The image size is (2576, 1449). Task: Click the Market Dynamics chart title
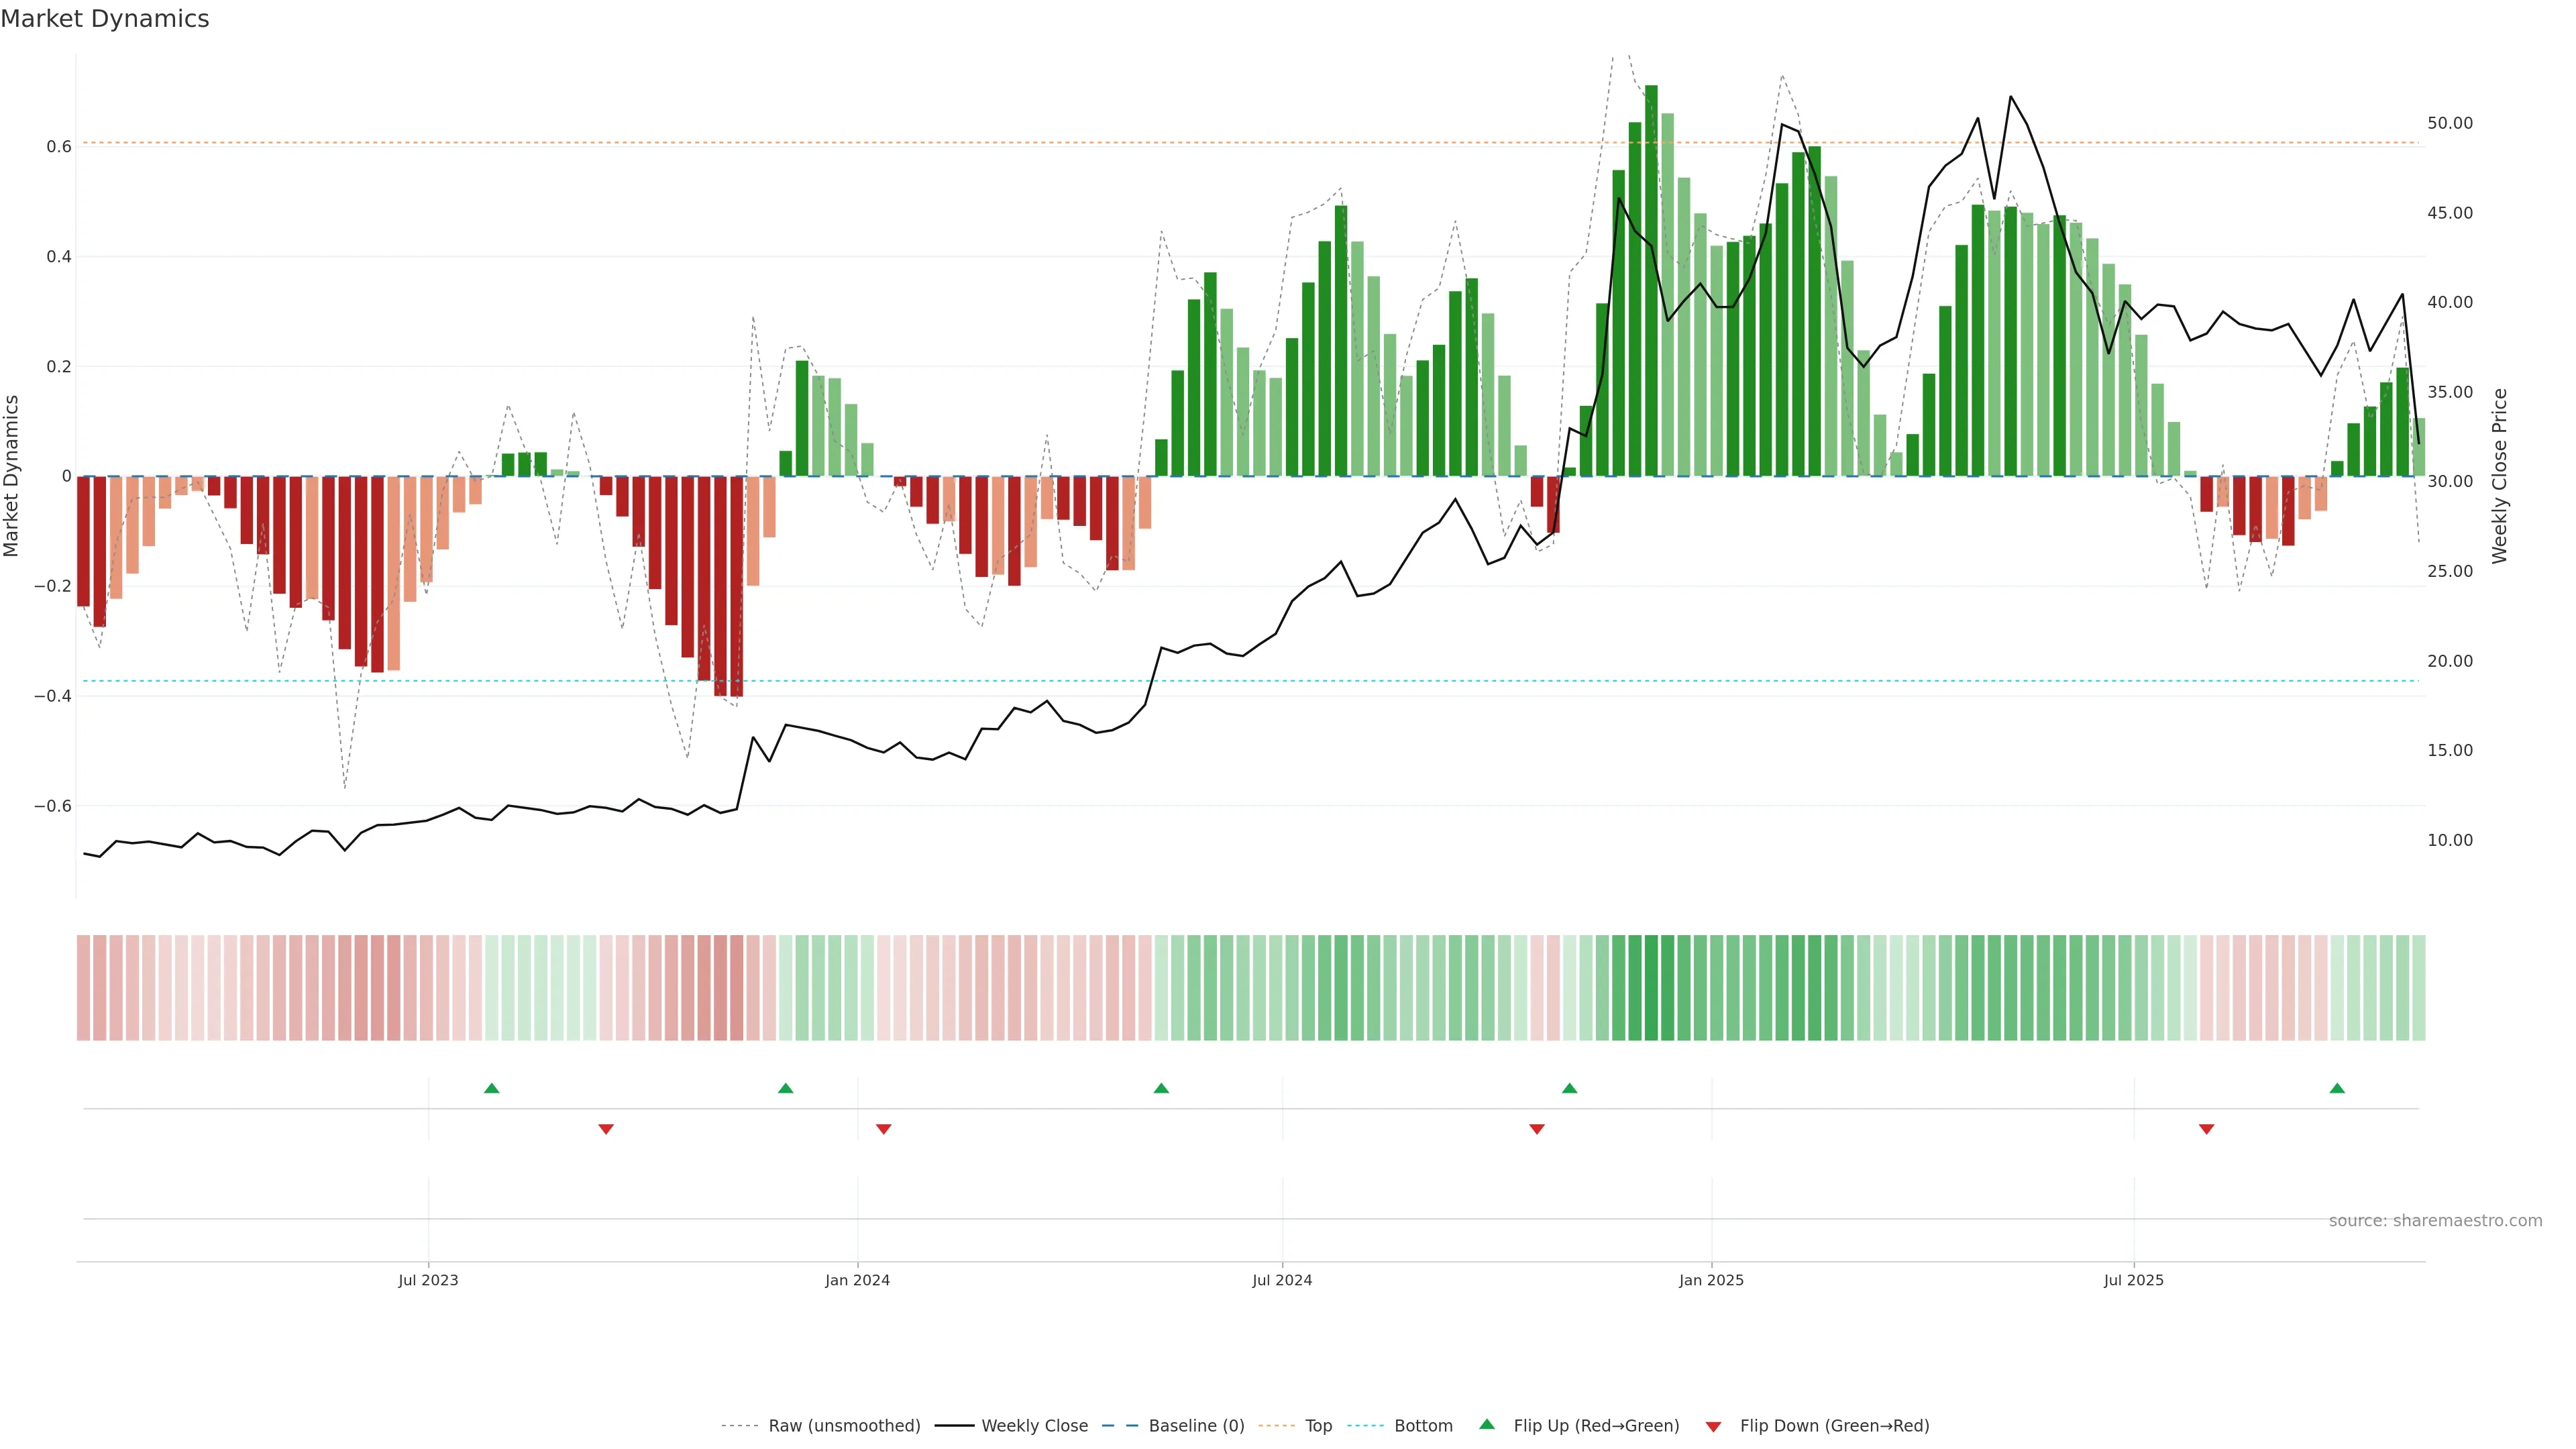point(105,19)
